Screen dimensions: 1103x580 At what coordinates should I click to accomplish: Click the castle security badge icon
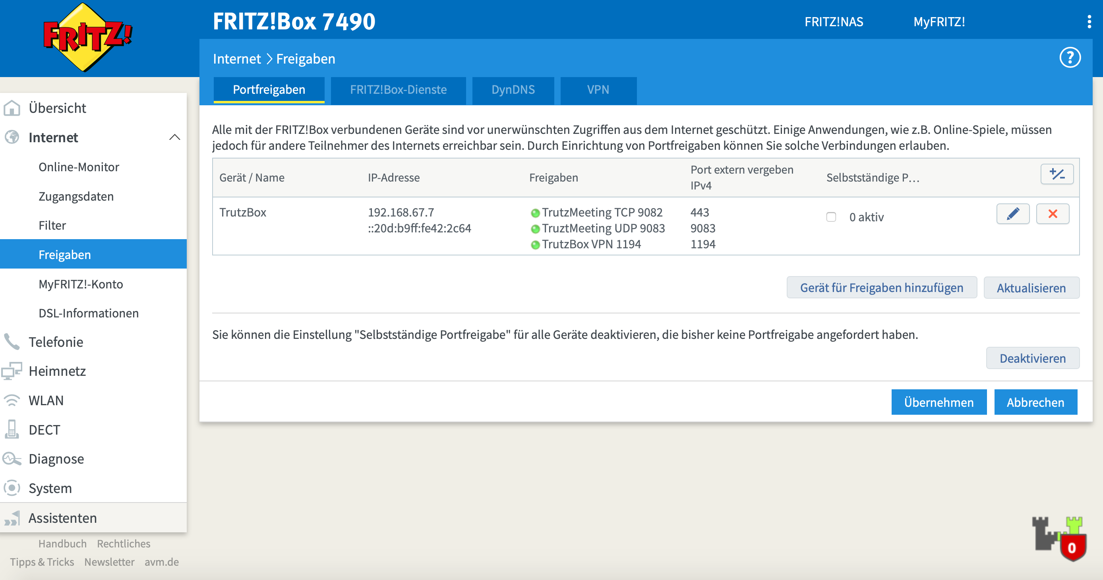1058,538
